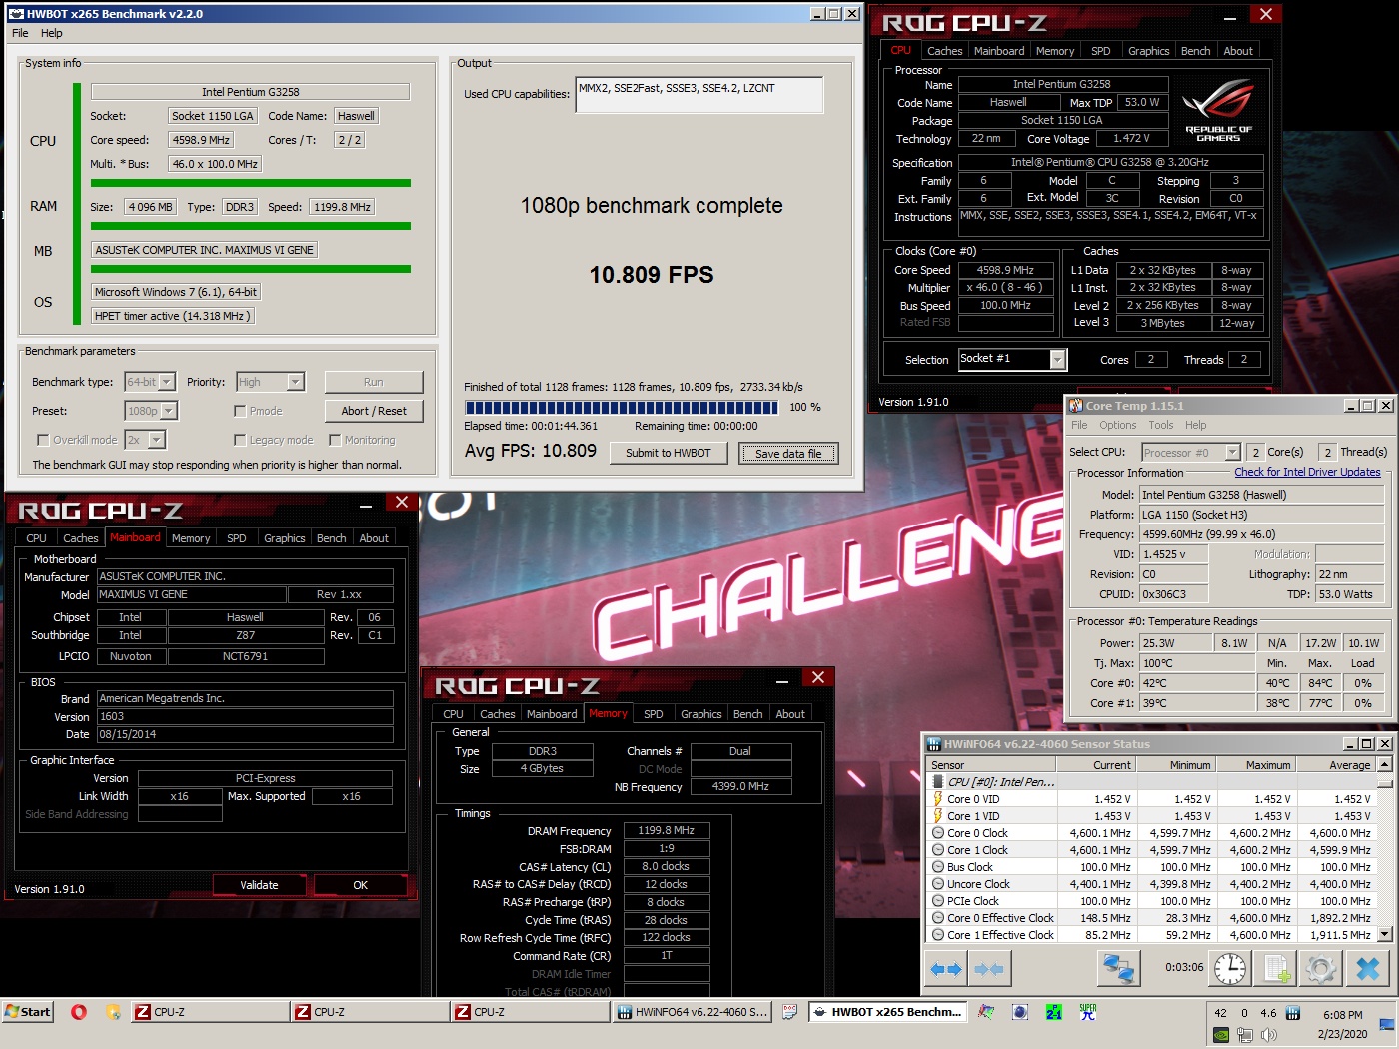
Task: Click HWiNFO Average column header
Action: click(x=1336, y=765)
